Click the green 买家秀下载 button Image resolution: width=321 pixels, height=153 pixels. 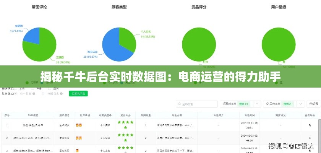click(x=79, y=93)
